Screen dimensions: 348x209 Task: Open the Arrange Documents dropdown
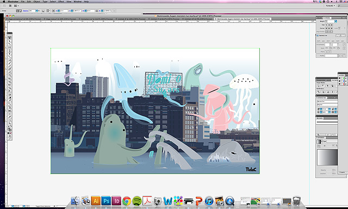click(16, 5)
